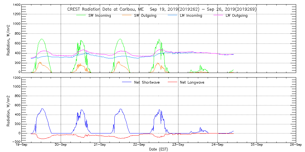Click the 26-Sep date tick label
Viewport: 305px width, 152px height.
coord(296,145)
